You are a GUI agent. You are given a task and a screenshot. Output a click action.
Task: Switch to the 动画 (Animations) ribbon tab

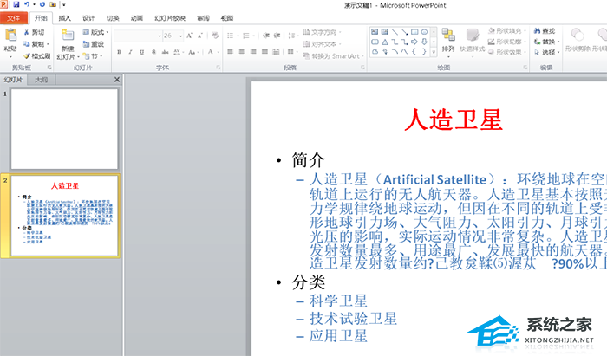pyautogui.click(x=137, y=18)
